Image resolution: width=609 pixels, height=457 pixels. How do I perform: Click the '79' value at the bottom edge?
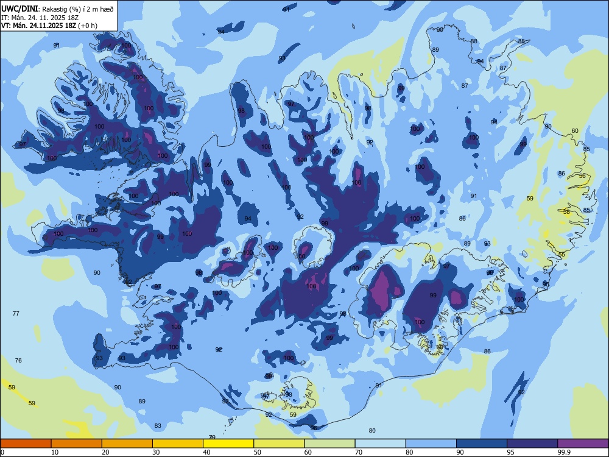click(212, 437)
